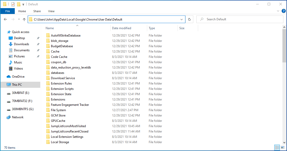Viewport: 287px width, 151px height.
Task: Open the File menu
Action: pyautogui.click(x=8, y=11)
